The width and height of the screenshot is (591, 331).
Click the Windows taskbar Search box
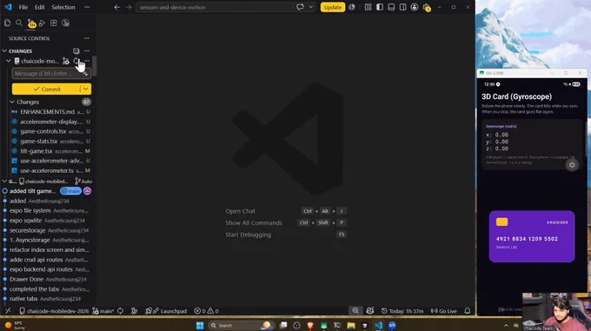(x=241, y=325)
